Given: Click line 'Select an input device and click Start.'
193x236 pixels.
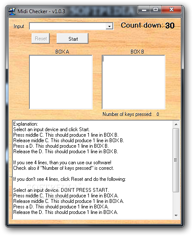Looking at the screenshot, I should coord(51,129).
